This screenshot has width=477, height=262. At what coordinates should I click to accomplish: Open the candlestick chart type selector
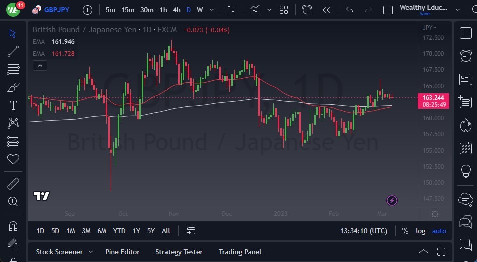(231, 10)
